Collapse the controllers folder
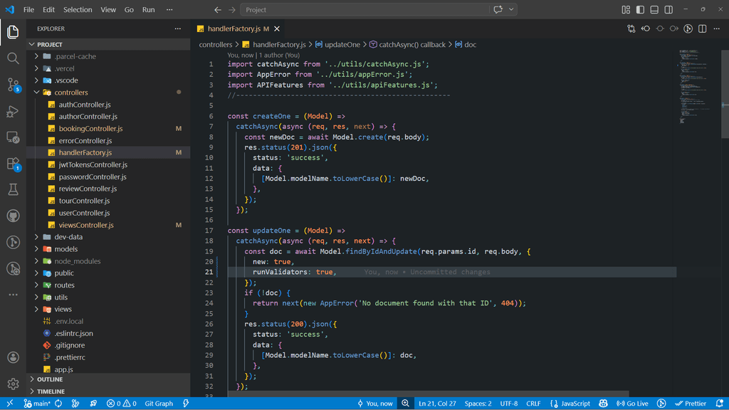The width and height of the screenshot is (729, 410). click(71, 93)
